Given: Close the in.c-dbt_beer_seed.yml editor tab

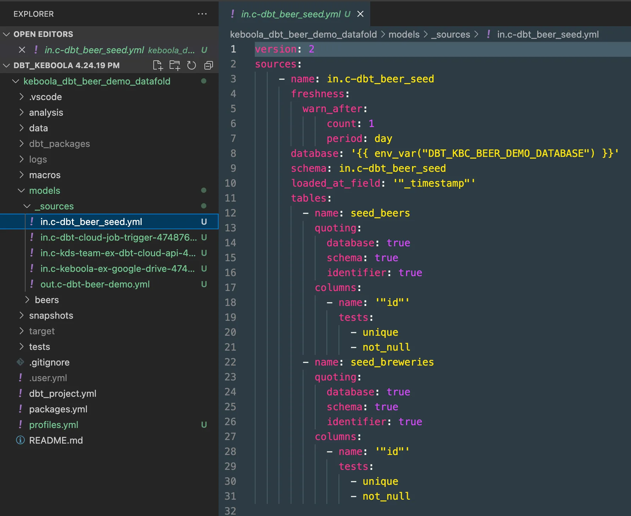Looking at the screenshot, I should pyautogui.click(x=360, y=14).
